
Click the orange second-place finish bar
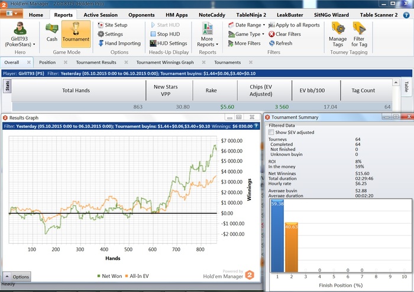(291, 248)
